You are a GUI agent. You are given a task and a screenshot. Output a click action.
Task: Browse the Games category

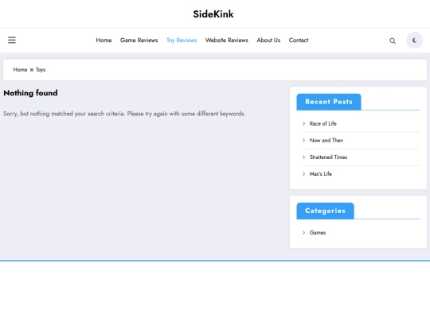318,232
